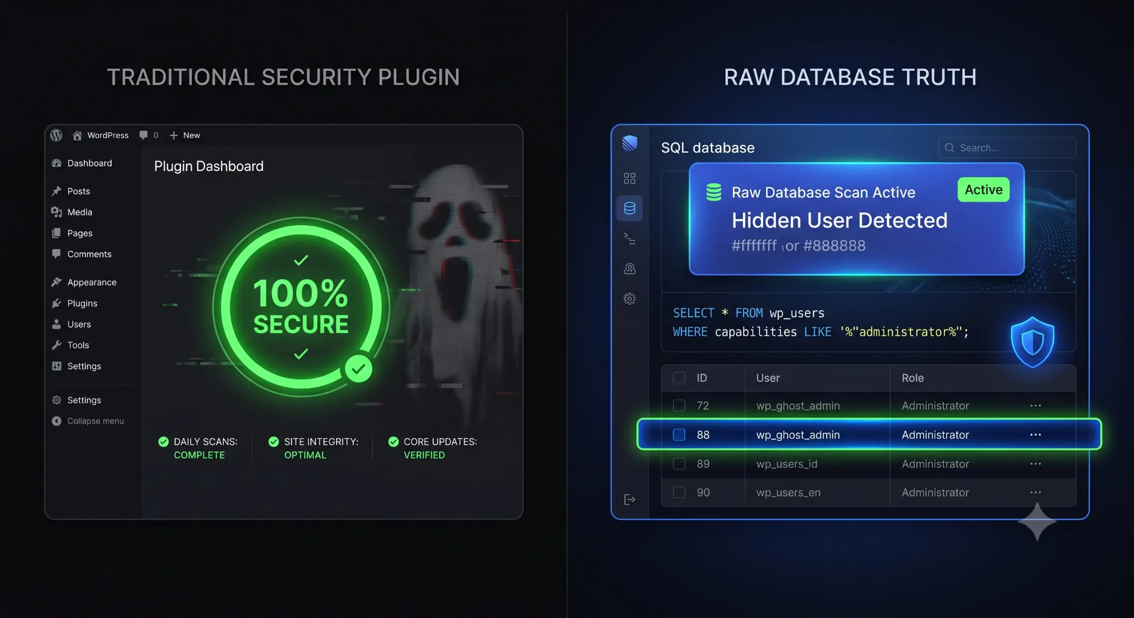Click wp_users_en in row 90
The image size is (1134, 618).
tap(788, 492)
